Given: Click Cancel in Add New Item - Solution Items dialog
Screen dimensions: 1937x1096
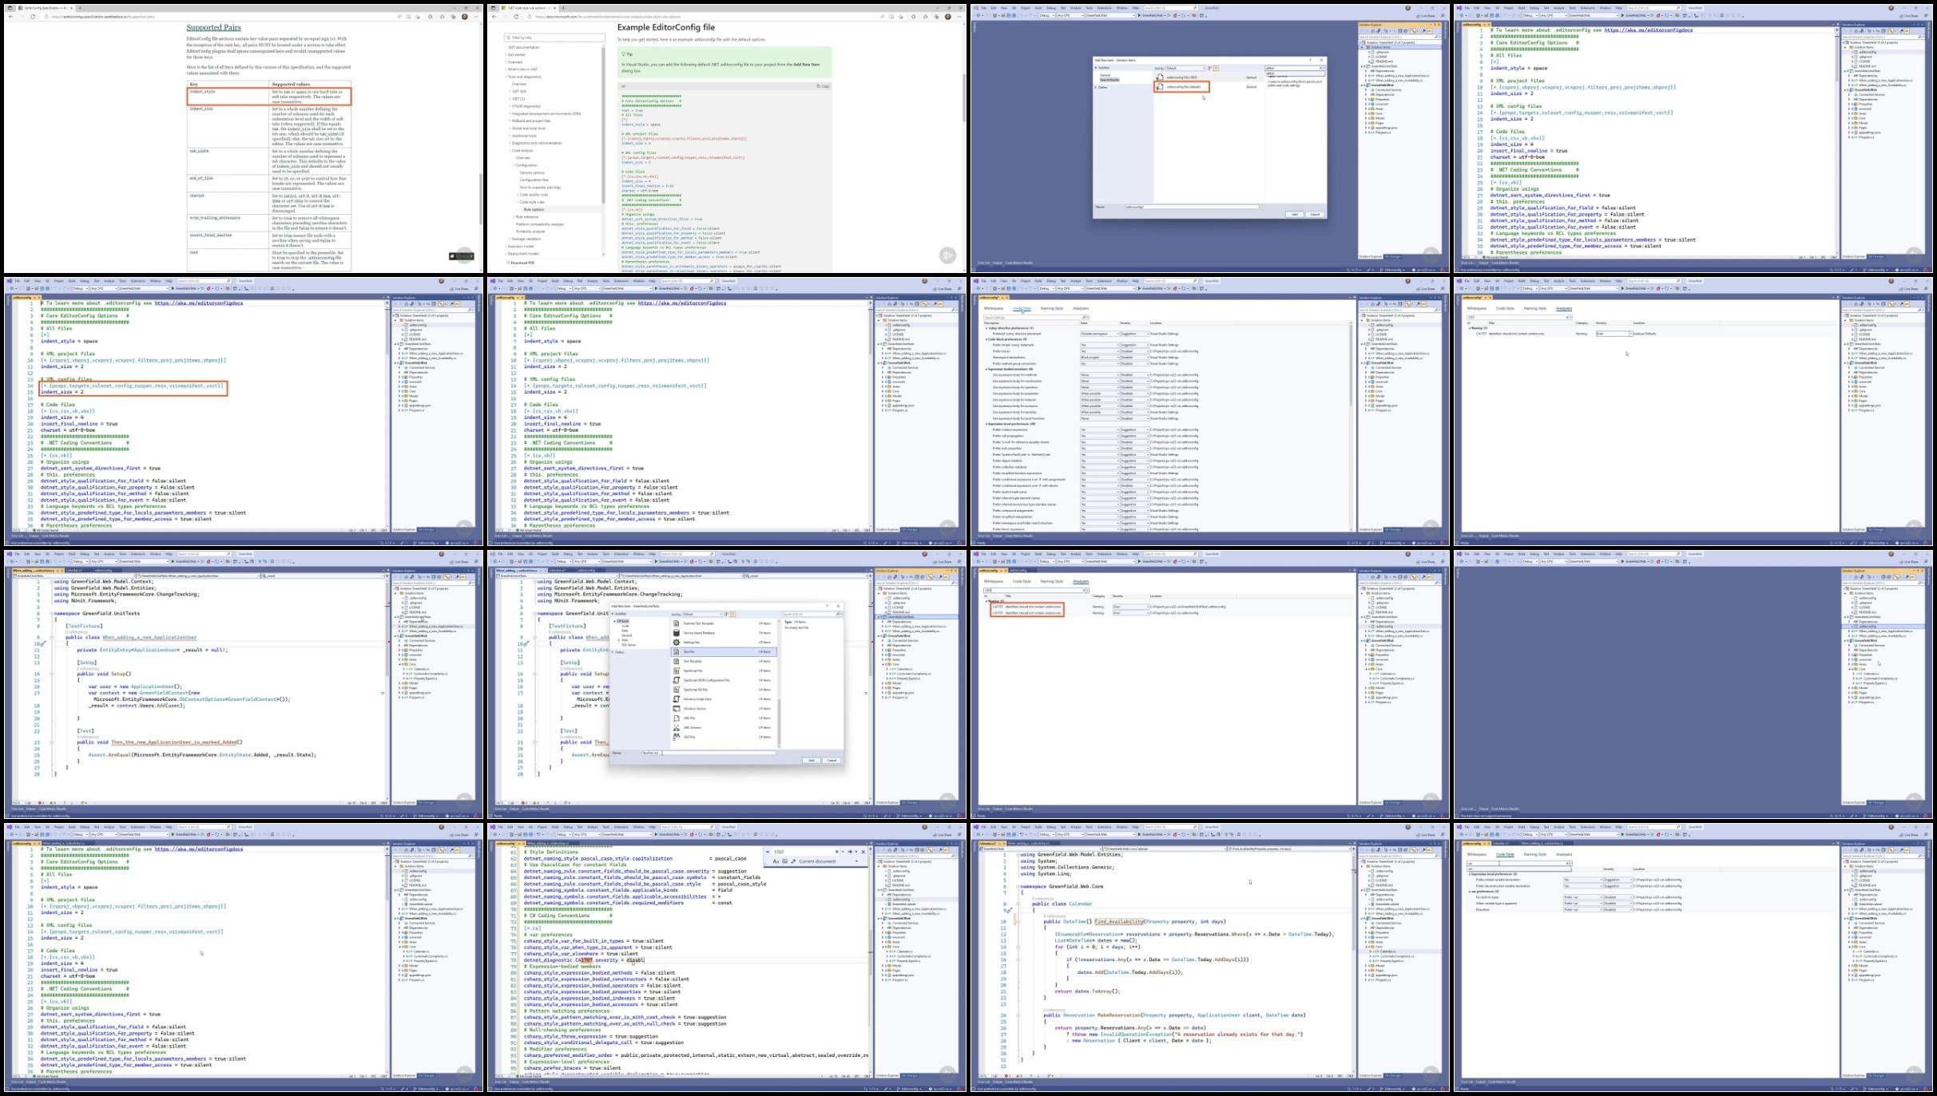Looking at the screenshot, I should point(1315,214).
